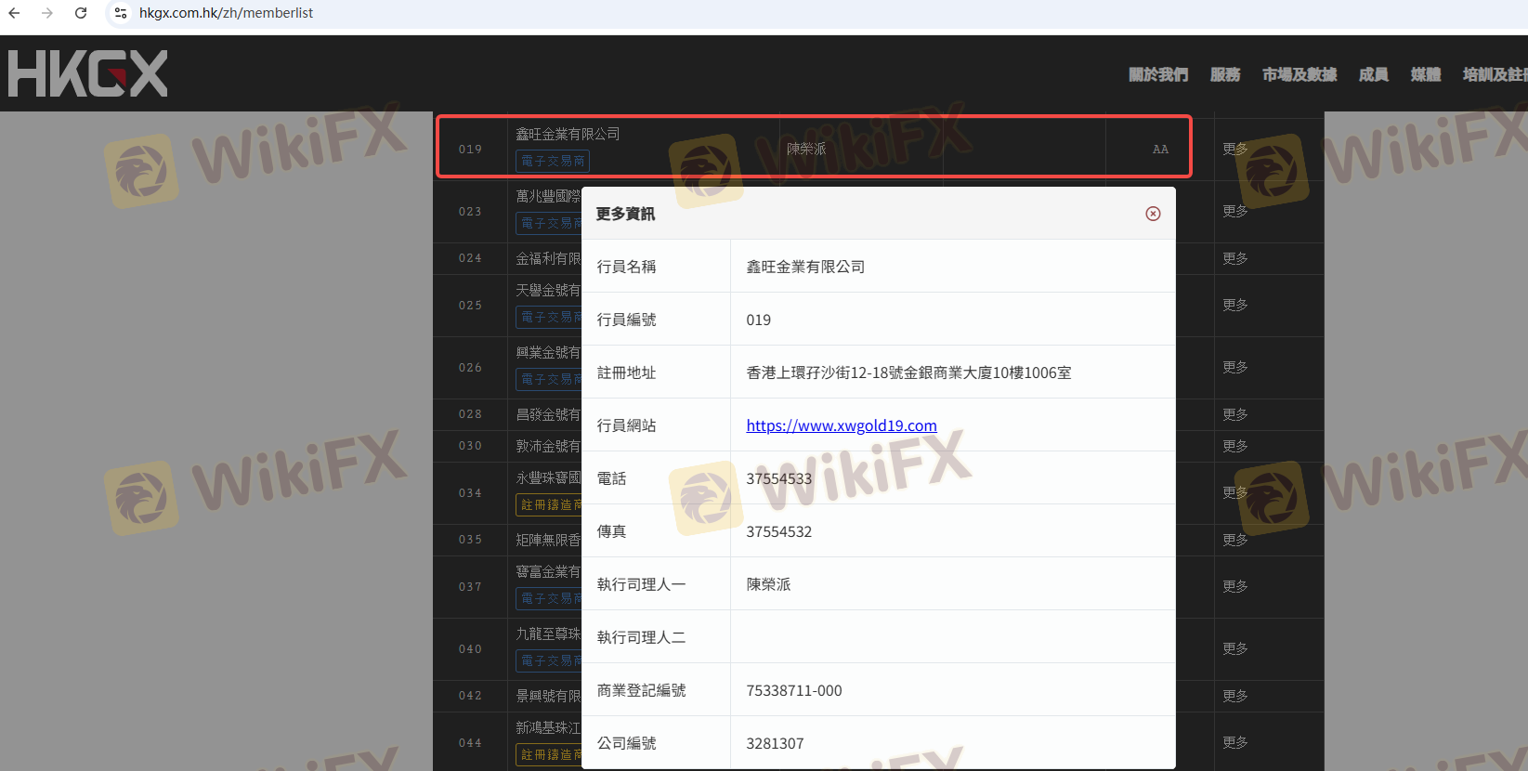Click 陳榮派 in the 019 table row
The height and width of the screenshot is (771, 1528).
806,149
